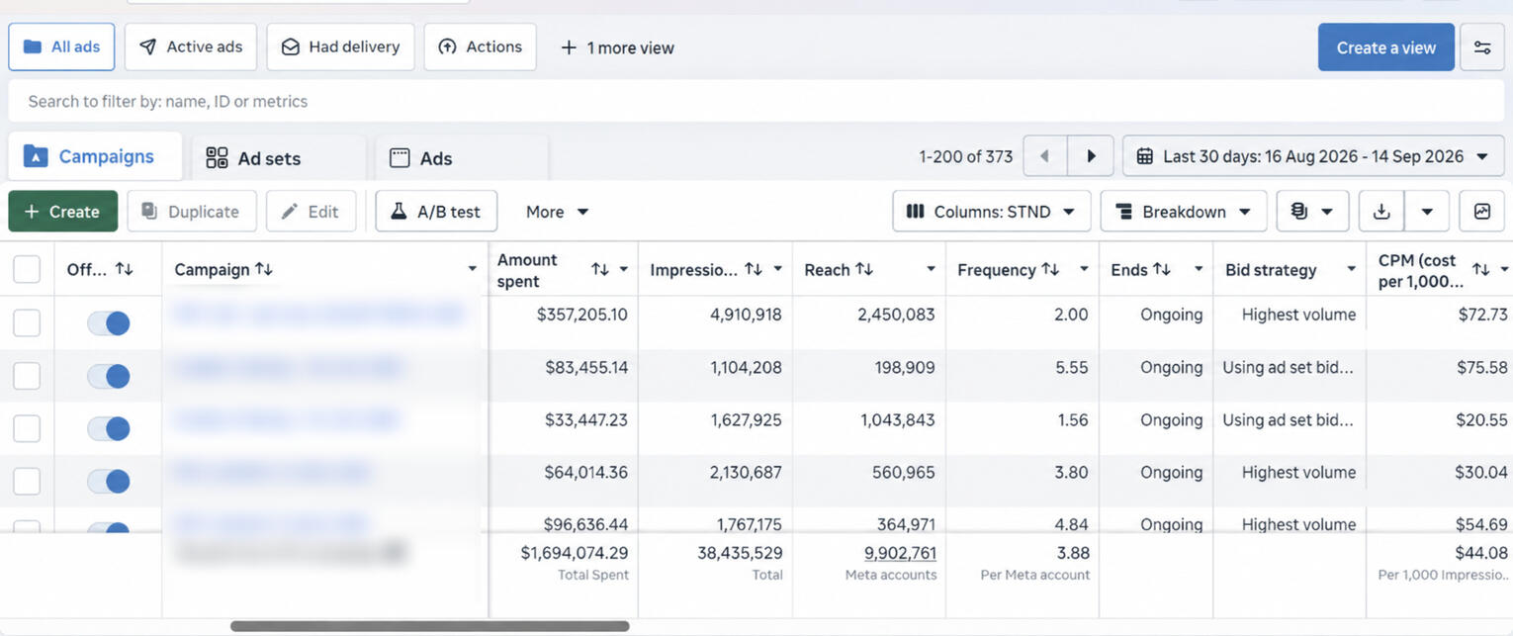Click the previous page arrow

(x=1044, y=156)
